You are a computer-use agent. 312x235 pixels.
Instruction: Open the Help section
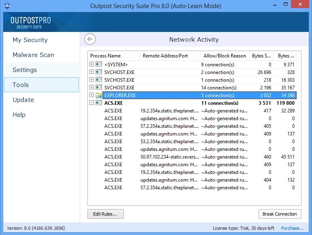(41, 115)
